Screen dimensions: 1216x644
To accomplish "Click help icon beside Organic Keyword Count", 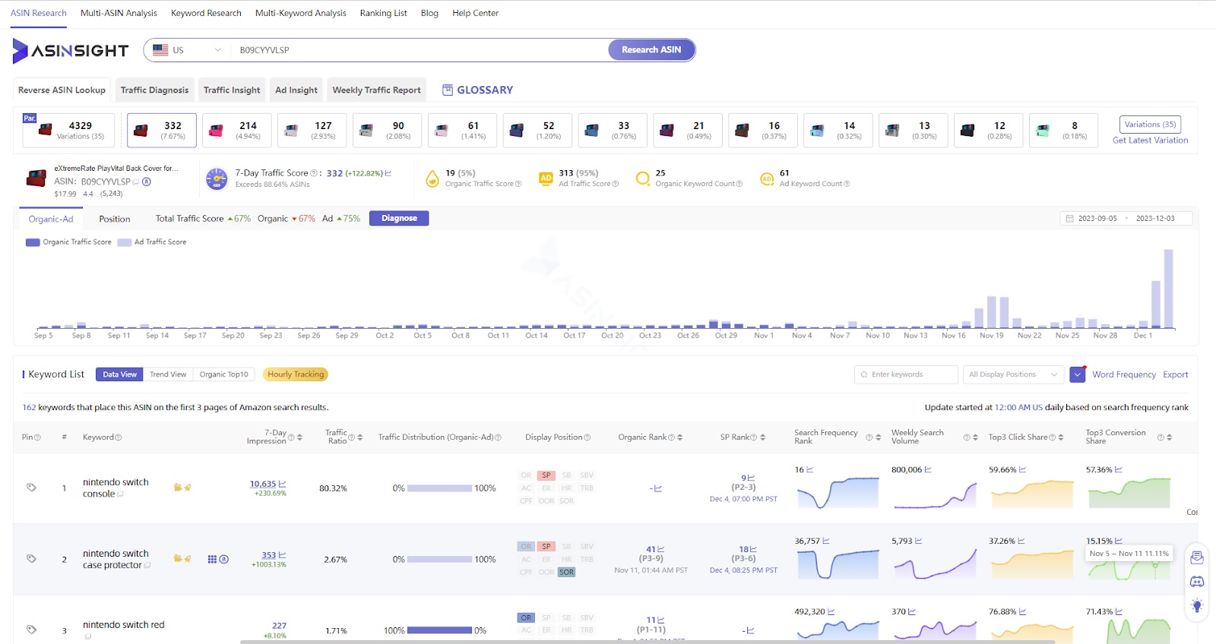I will click(739, 184).
